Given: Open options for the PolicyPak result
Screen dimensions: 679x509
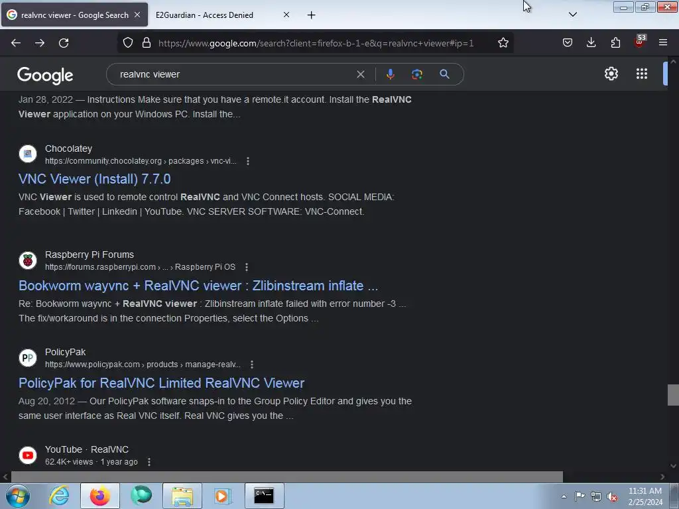Looking at the screenshot, I should pos(251,365).
